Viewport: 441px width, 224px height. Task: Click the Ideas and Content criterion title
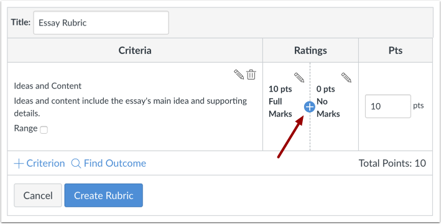47,86
